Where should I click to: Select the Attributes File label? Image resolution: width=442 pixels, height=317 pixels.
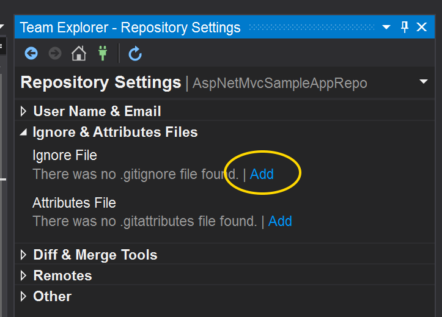click(74, 203)
